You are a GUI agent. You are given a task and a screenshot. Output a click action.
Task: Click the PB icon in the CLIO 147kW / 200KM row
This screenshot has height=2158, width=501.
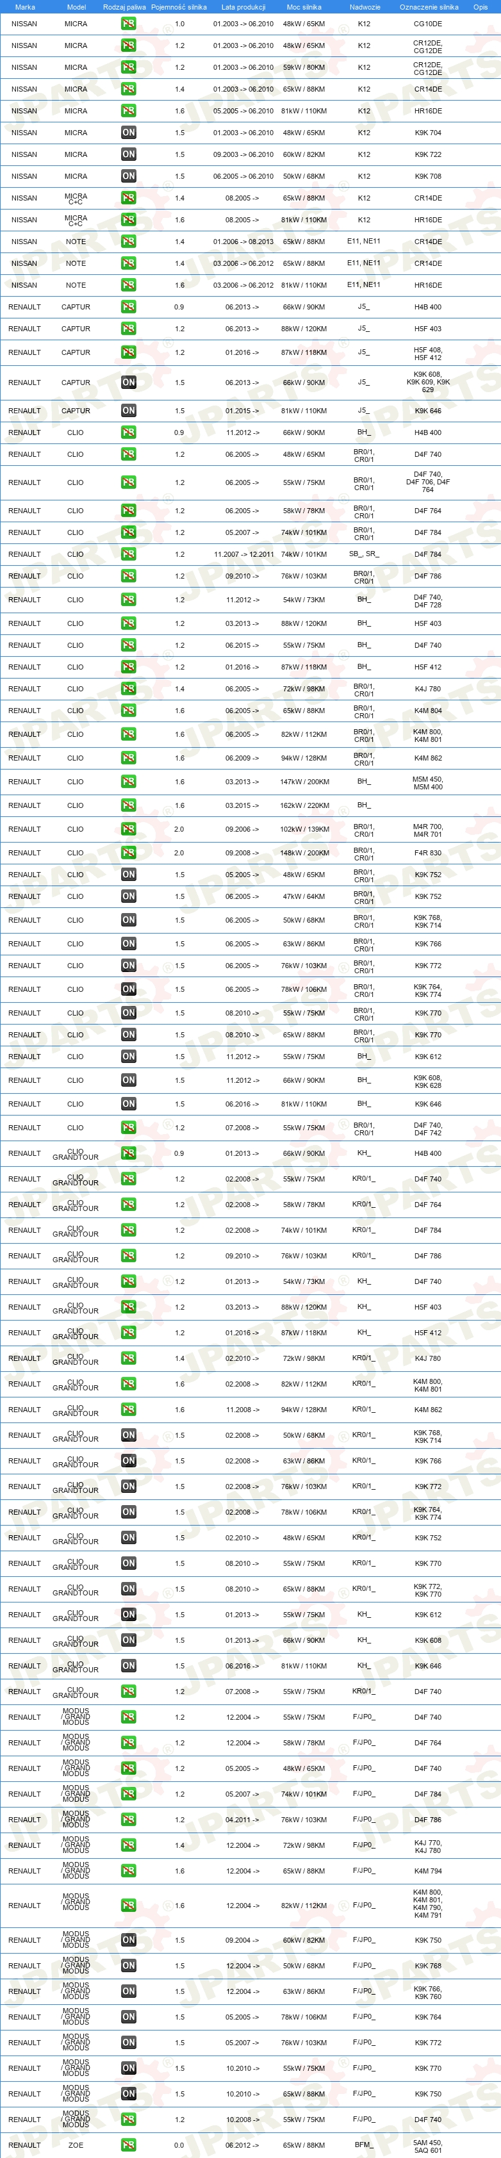click(x=128, y=782)
